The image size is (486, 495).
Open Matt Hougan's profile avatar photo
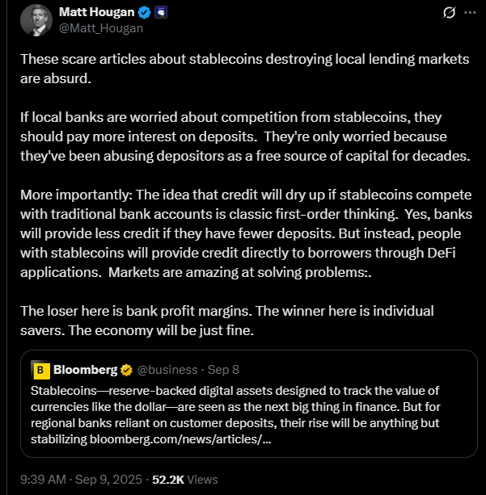(x=36, y=20)
